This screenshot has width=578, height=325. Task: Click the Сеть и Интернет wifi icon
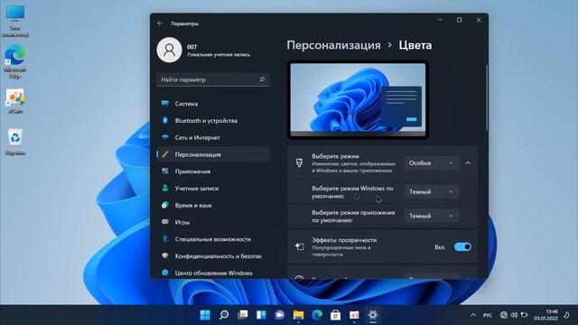[x=165, y=137]
